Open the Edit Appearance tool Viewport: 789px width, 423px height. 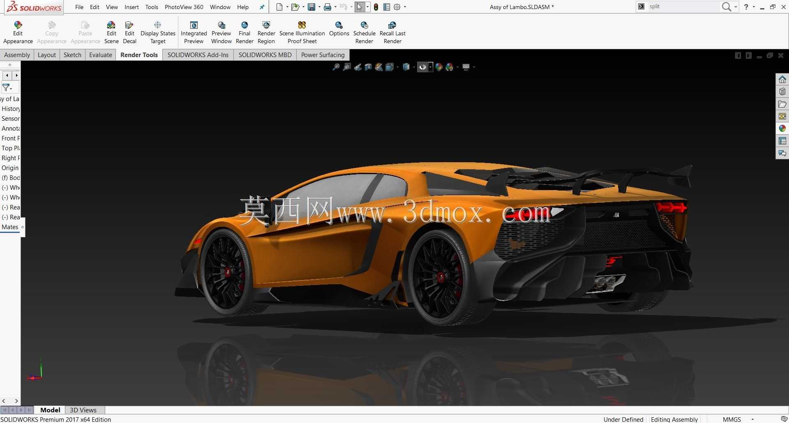[18, 32]
